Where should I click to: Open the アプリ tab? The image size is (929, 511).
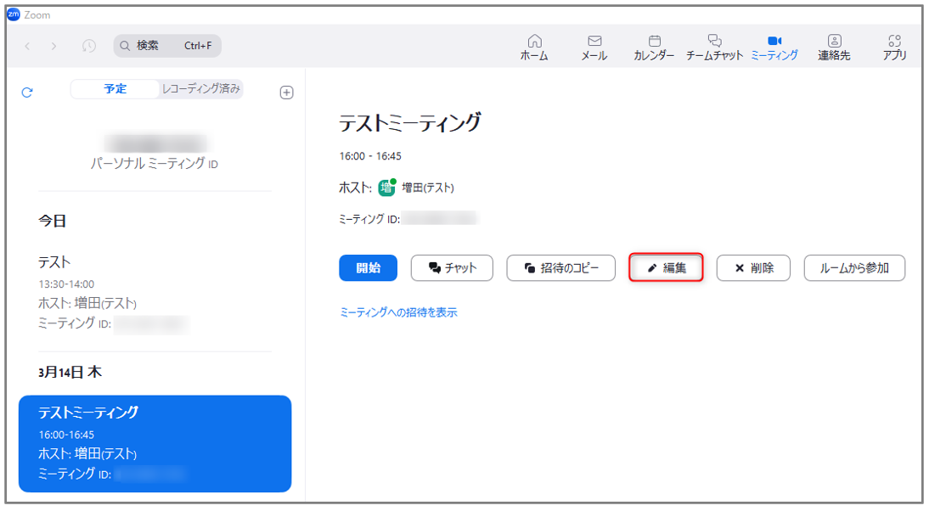point(895,48)
